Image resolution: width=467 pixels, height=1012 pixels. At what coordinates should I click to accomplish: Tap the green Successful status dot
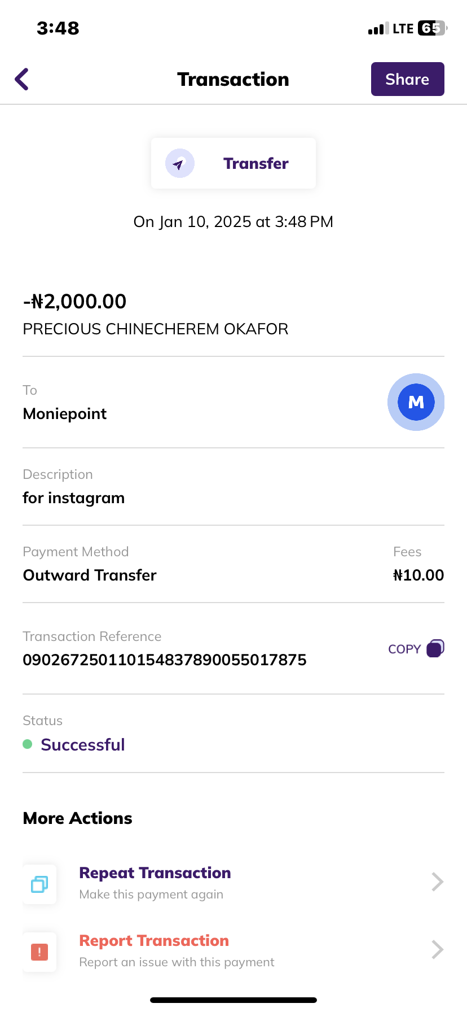27,744
